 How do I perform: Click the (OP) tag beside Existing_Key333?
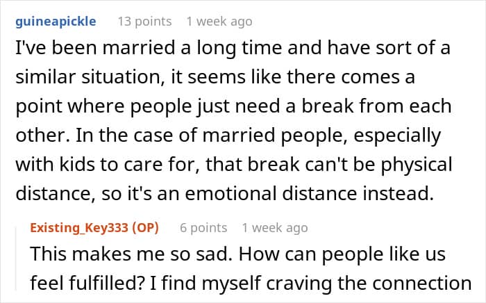[145, 228]
